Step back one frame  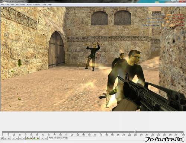coord(17,138)
